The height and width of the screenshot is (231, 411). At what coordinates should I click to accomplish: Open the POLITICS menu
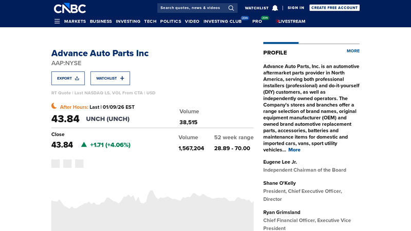[x=171, y=21]
